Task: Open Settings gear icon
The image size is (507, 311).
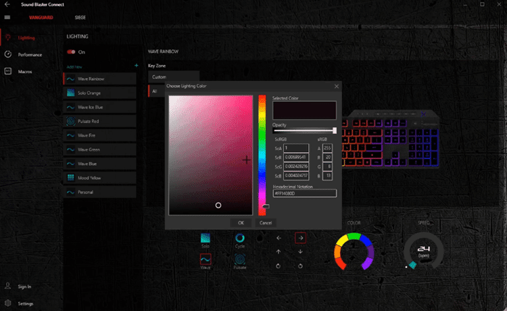Action: tap(7, 304)
